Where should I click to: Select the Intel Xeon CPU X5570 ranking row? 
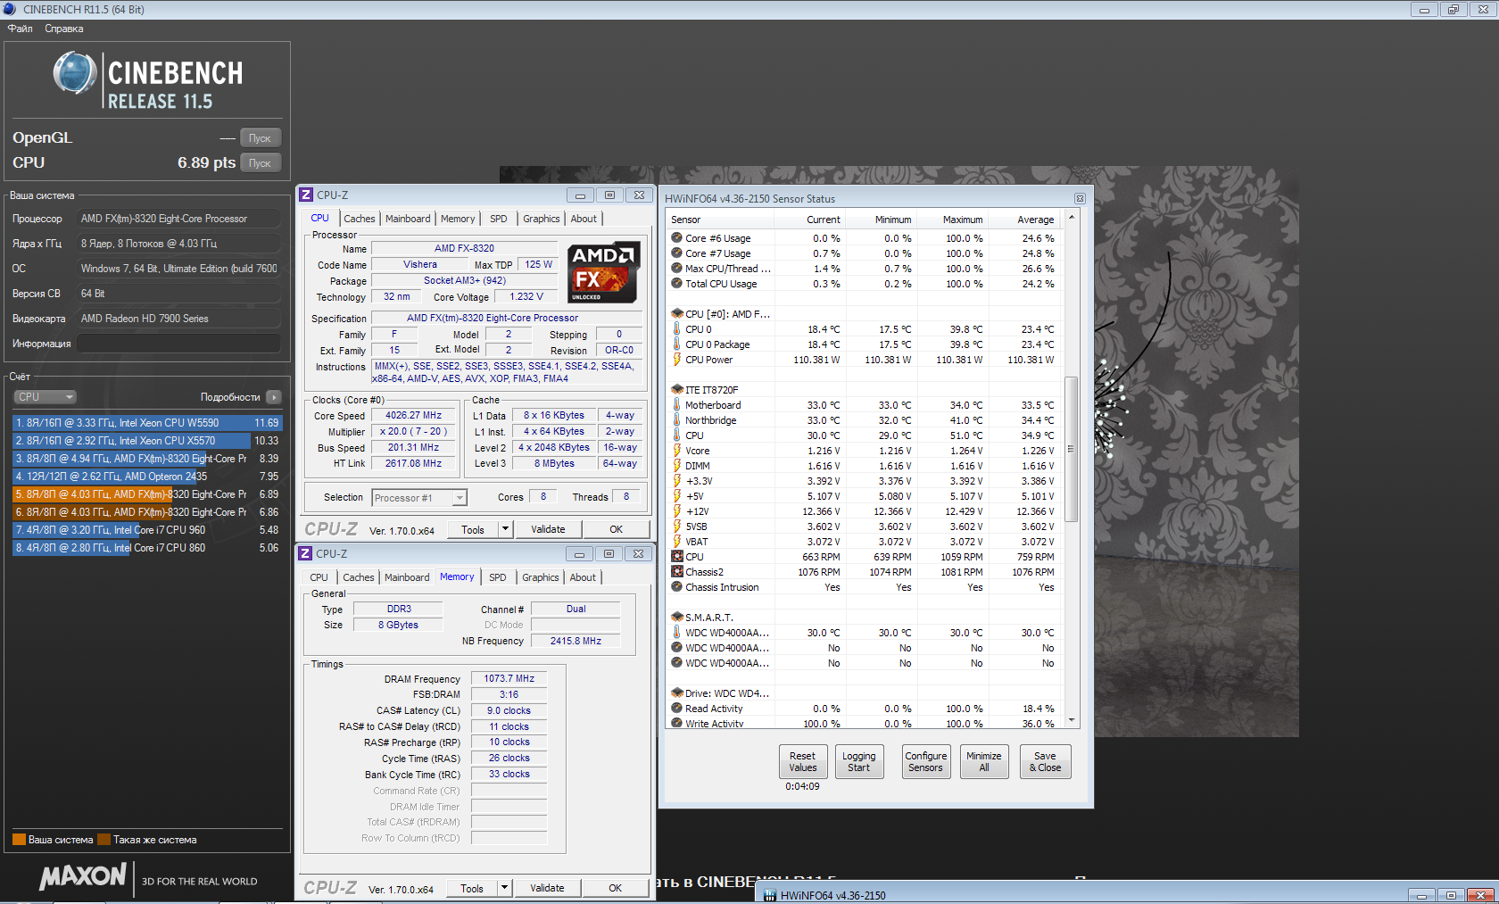(147, 441)
